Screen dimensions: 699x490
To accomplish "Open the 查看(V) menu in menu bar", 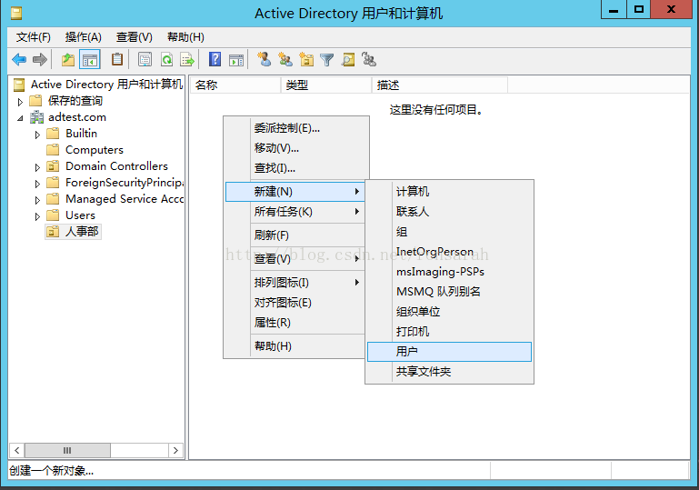I will pos(135,37).
